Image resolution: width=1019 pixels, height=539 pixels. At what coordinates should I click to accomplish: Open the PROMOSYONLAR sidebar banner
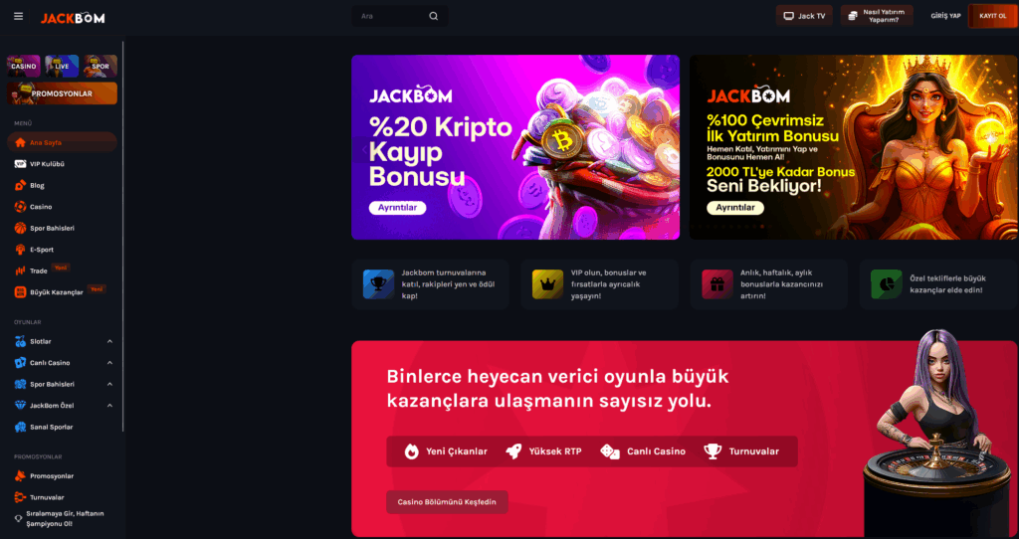pyautogui.click(x=63, y=92)
